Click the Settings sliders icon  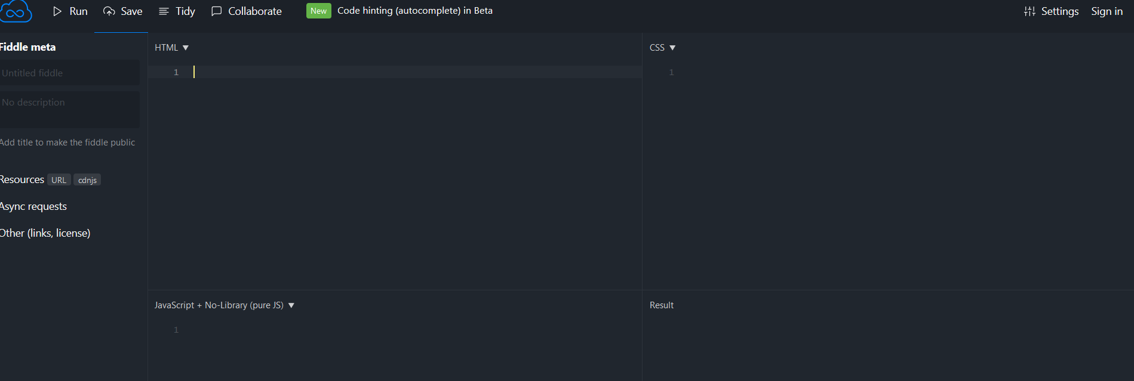click(1029, 11)
